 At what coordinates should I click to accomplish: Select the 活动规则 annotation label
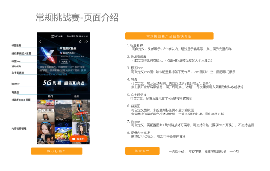click(x=17, y=66)
